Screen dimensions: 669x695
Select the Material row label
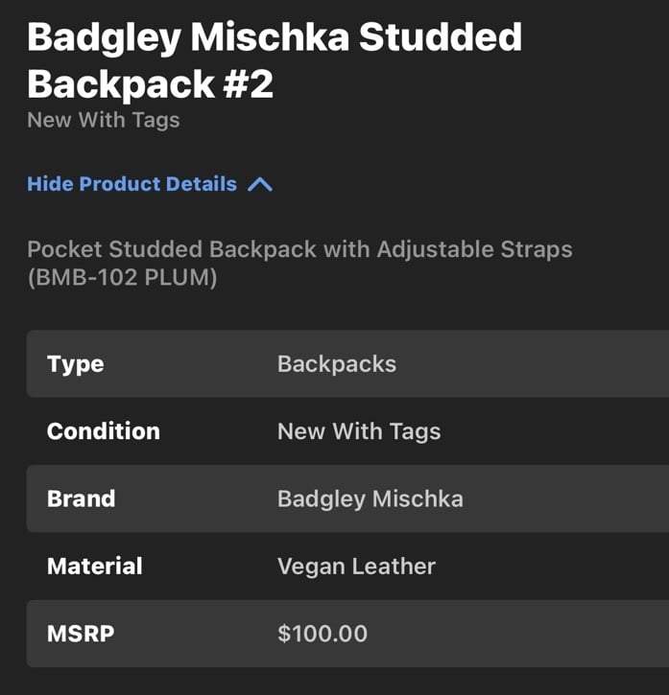coord(95,566)
